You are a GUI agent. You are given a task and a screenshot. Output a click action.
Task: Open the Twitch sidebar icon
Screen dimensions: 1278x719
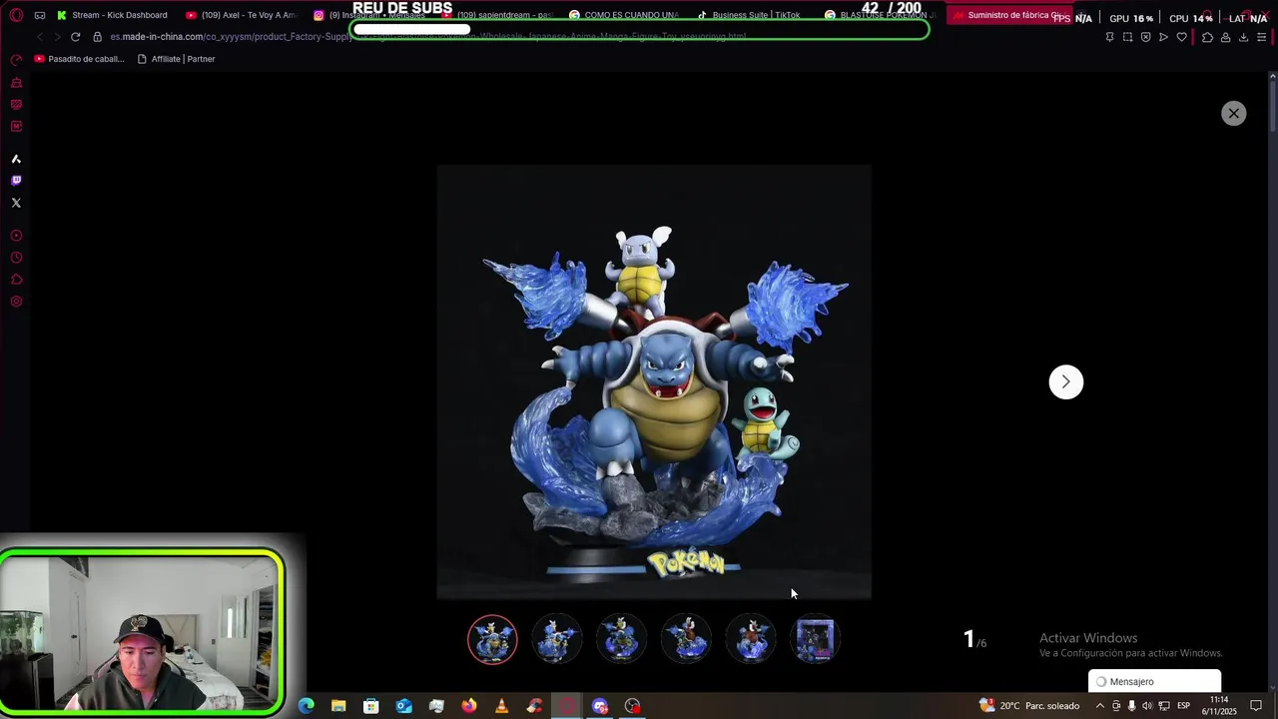(16, 181)
